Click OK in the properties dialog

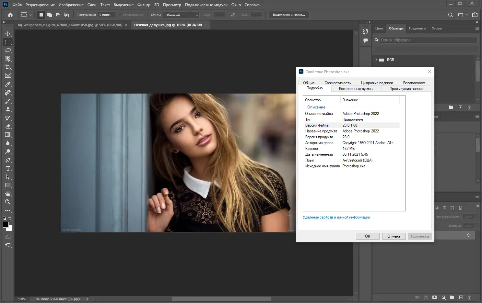(367, 236)
